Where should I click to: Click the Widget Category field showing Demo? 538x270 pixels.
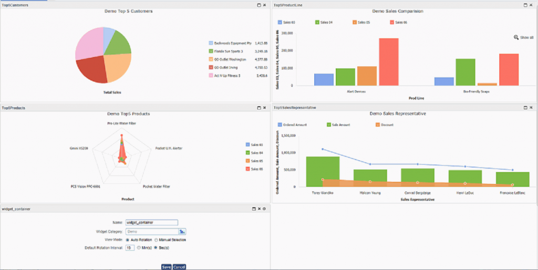(152, 232)
